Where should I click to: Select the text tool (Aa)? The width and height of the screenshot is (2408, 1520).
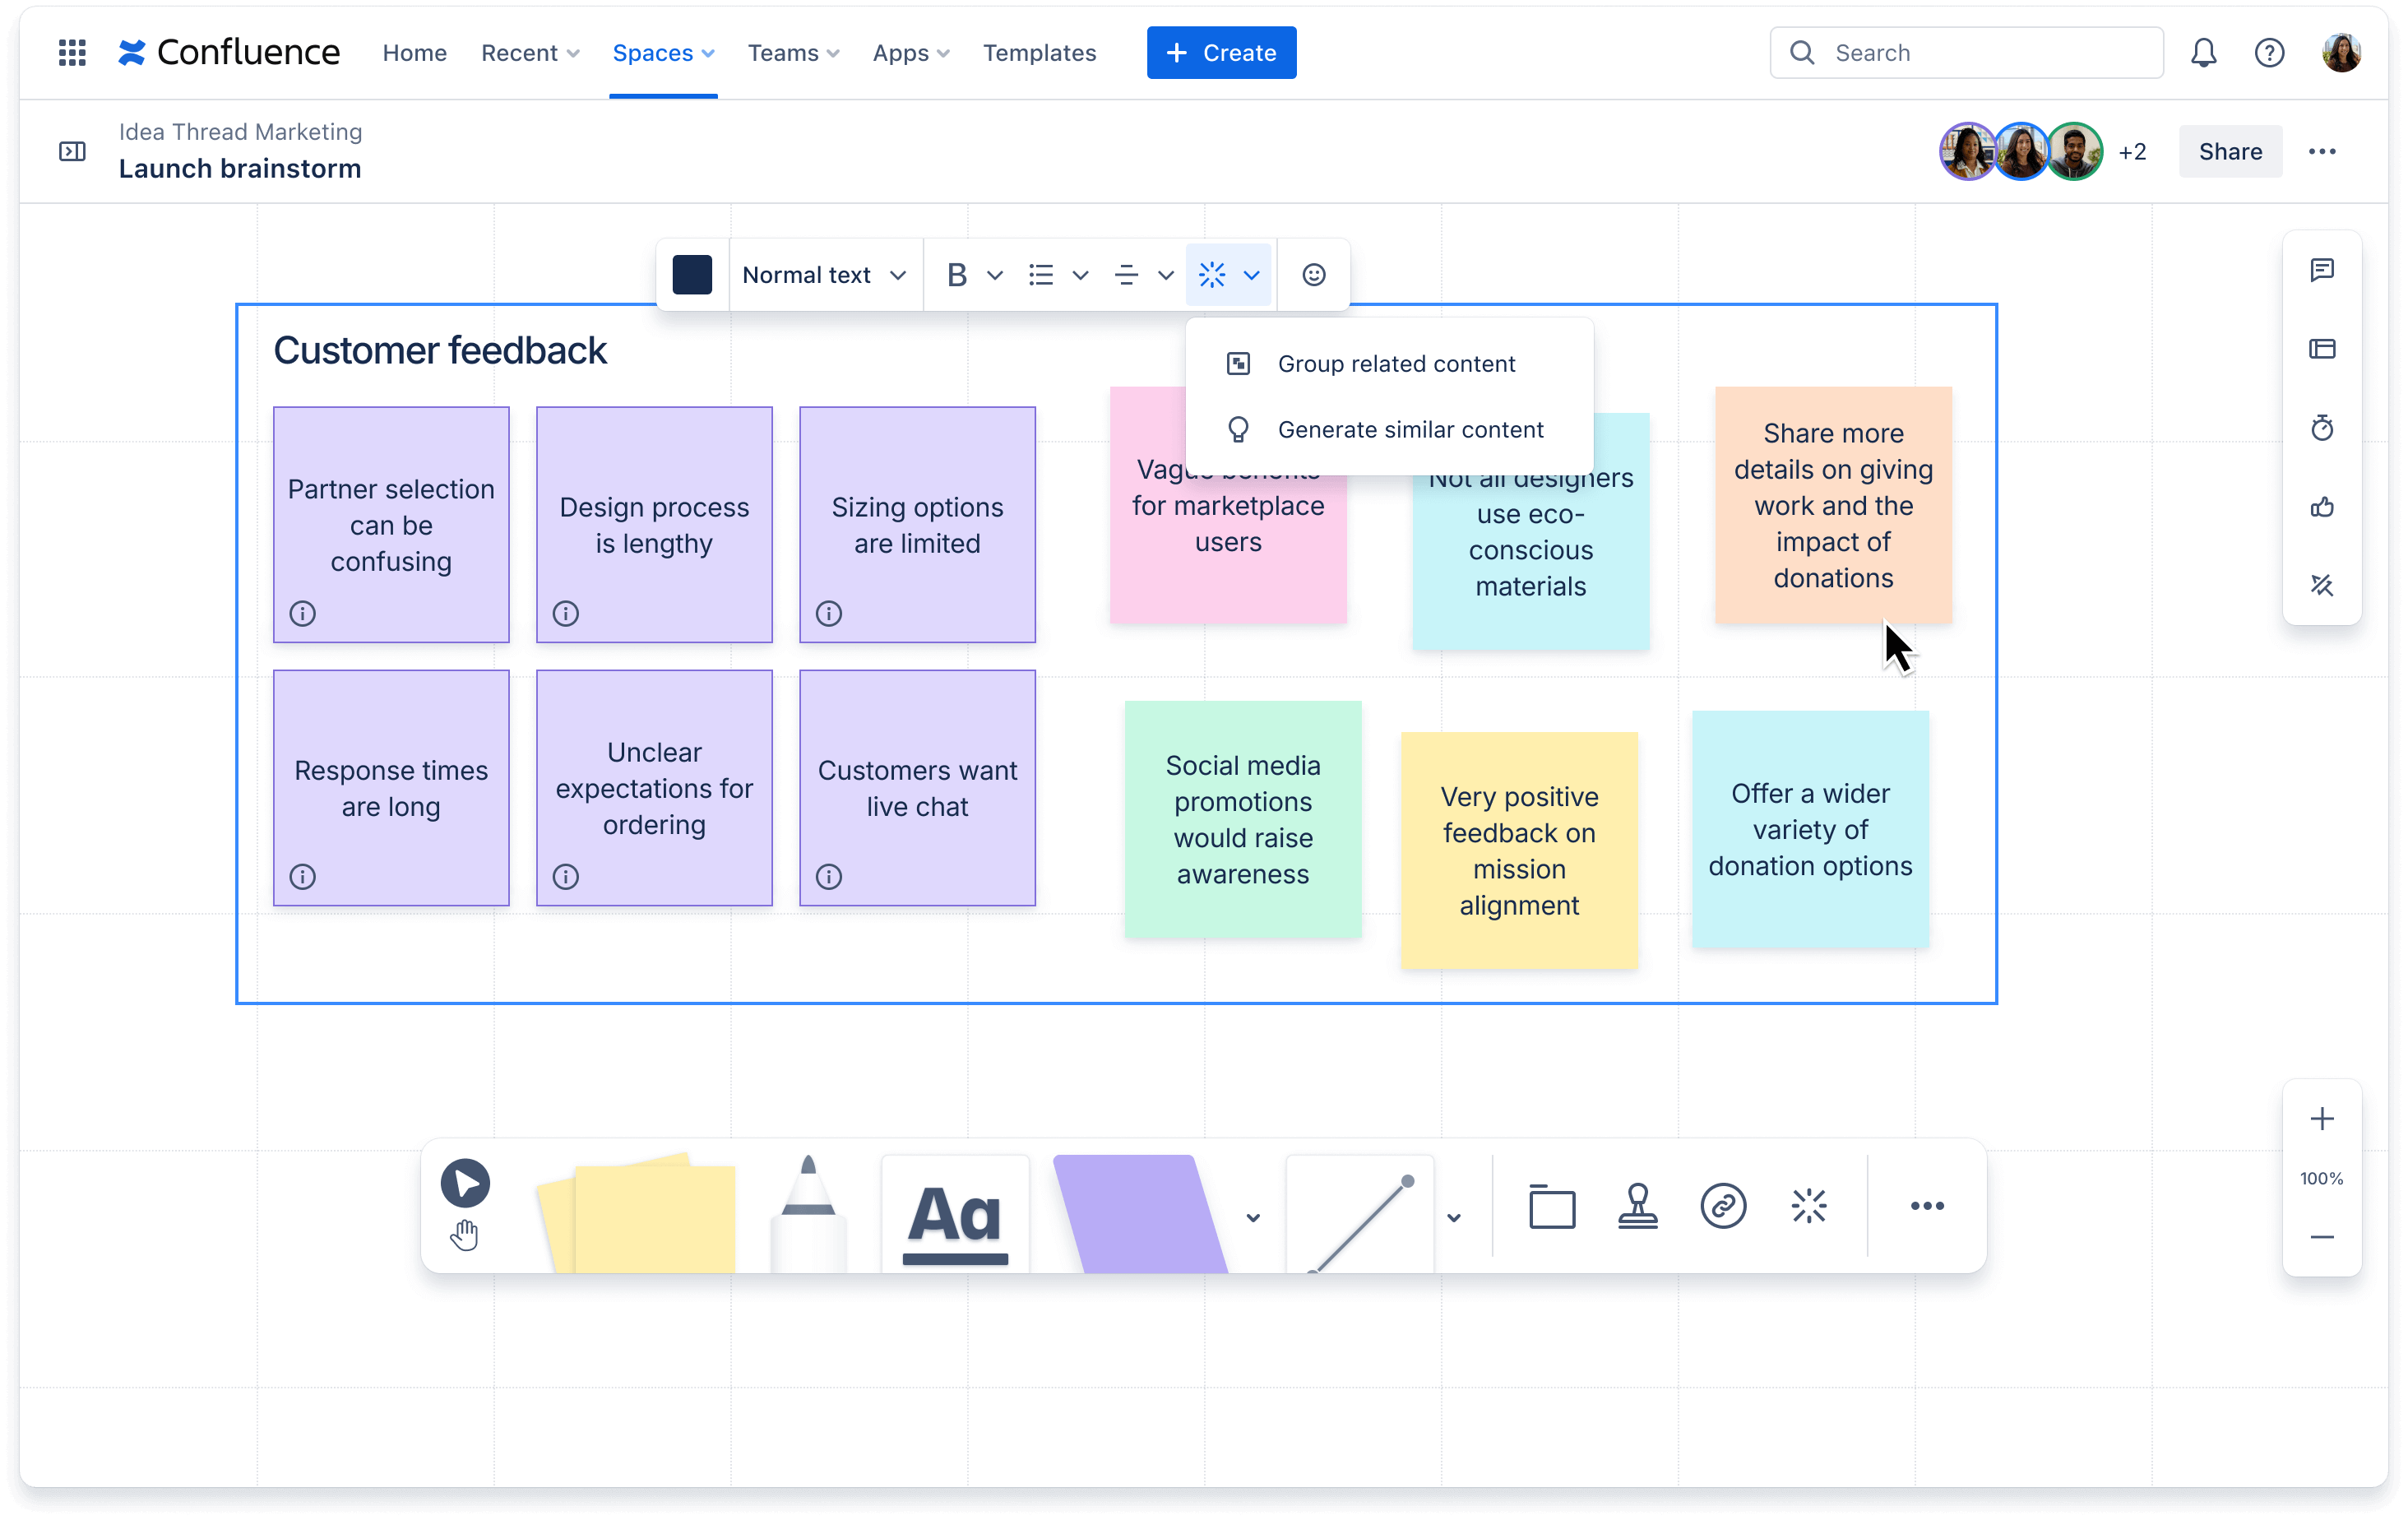[959, 1205]
